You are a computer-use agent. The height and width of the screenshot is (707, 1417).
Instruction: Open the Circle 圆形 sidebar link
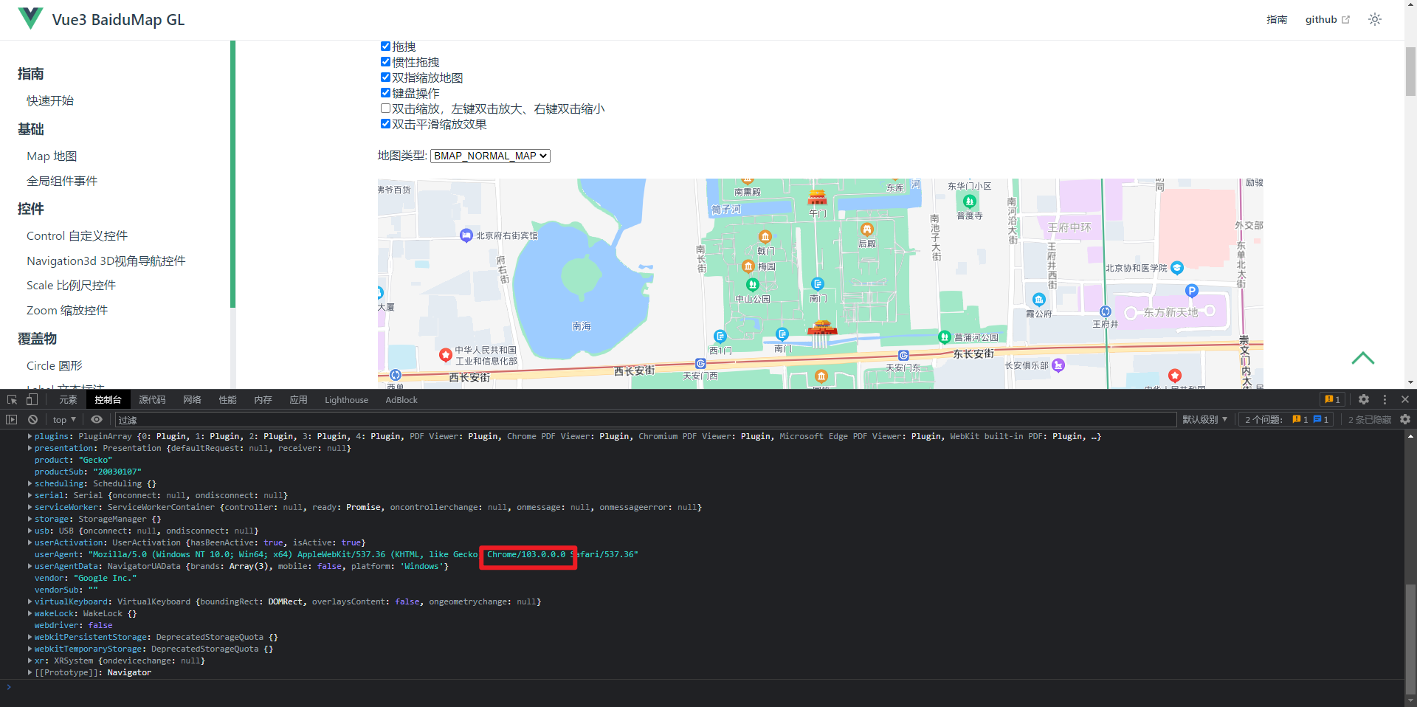tap(55, 365)
